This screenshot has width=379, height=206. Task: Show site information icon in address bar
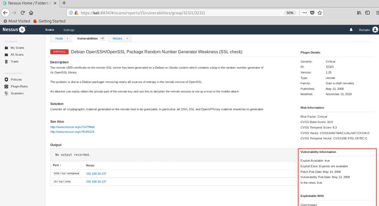71,13
